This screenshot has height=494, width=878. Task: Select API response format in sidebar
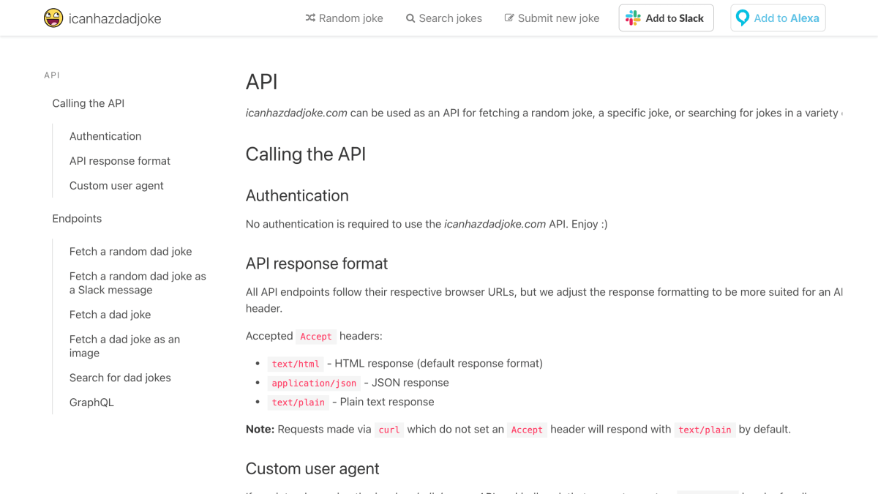tap(120, 161)
